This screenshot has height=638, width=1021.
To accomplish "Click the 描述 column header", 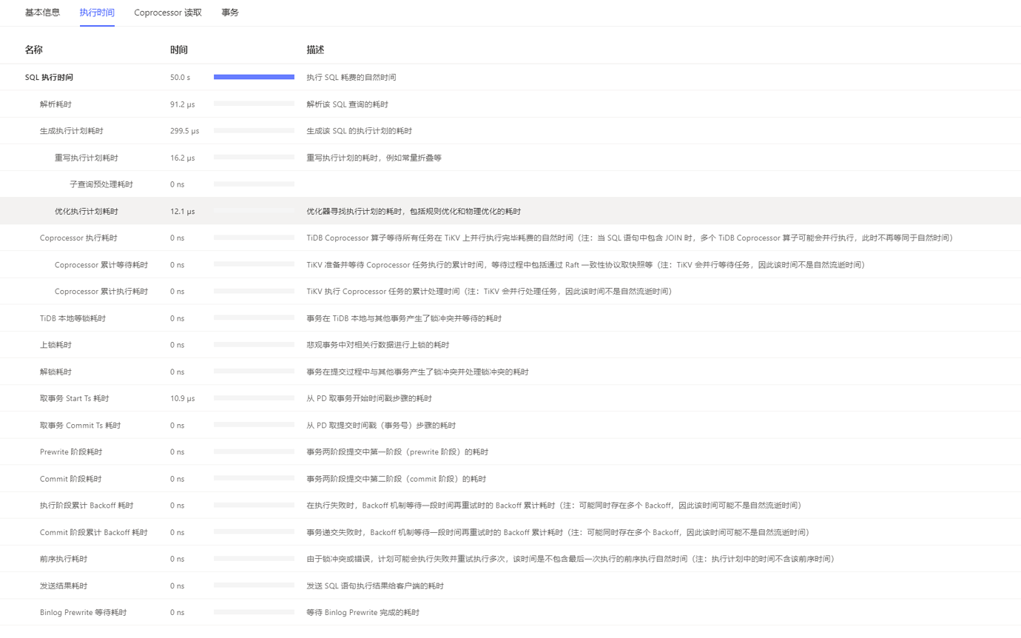I will [316, 50].
